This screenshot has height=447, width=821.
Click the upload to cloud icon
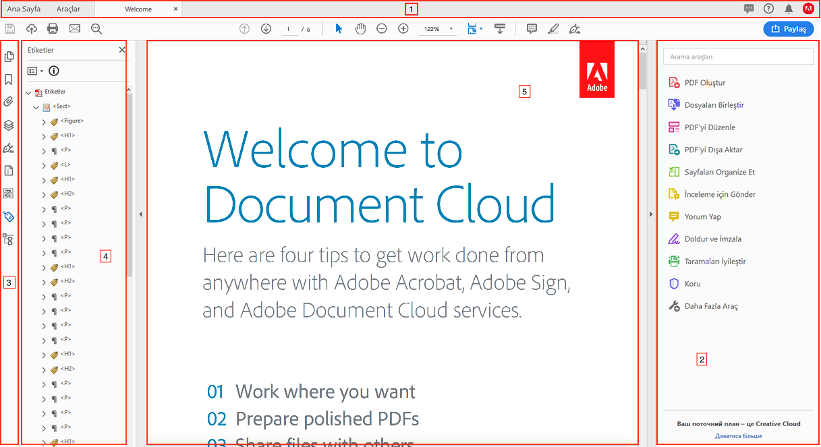point(31,29)
